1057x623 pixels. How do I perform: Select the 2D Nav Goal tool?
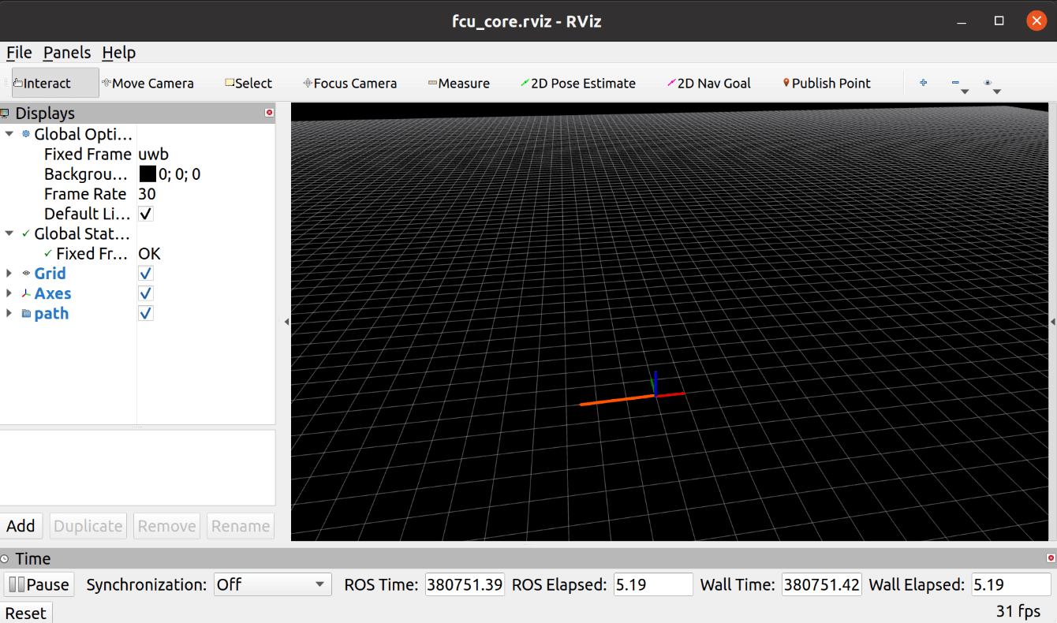pyautogui.click(x=709, y=83)
